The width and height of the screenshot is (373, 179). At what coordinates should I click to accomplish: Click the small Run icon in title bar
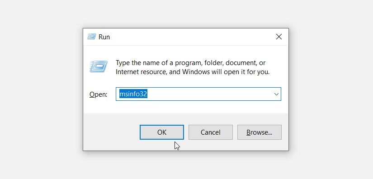[x=92, y=37]
